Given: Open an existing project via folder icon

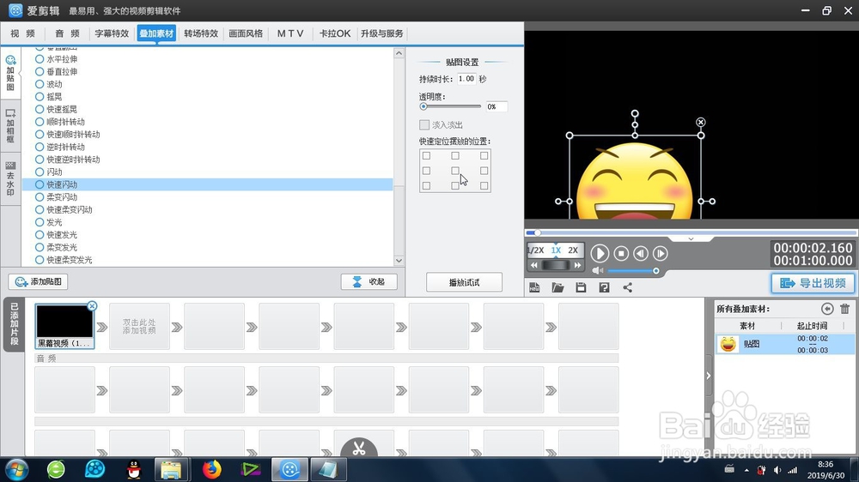Looking at the screenshot, I should pos(557,288).
